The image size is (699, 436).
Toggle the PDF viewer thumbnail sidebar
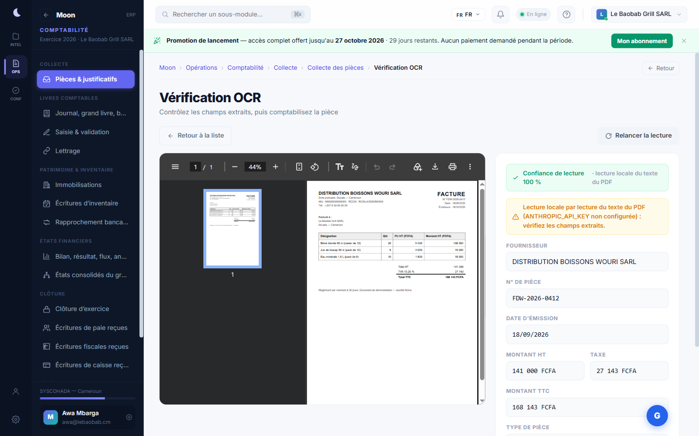pyautogui.click(x=175, y=167)
